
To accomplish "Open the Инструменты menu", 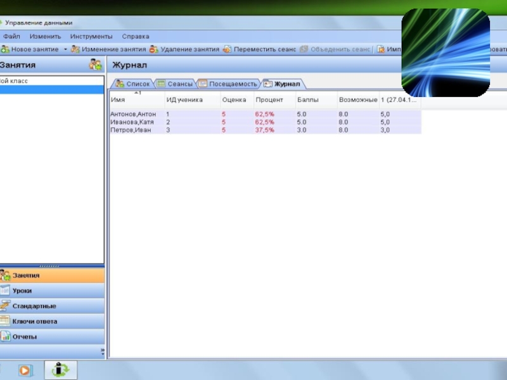I will (91, 36).
